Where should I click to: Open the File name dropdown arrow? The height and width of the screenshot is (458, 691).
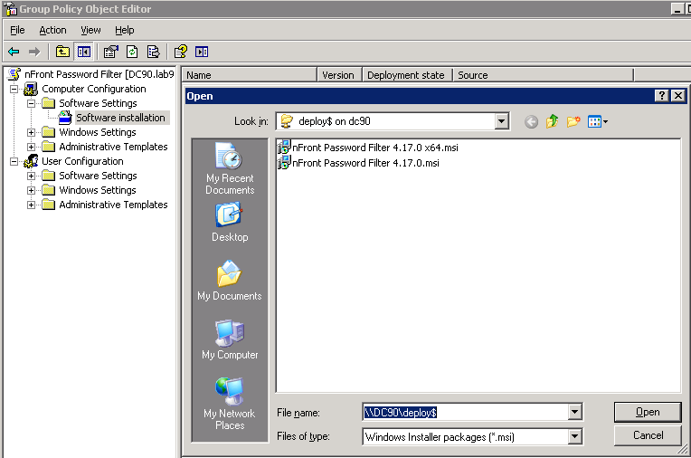pyautogui.click(x=574, y=412)
